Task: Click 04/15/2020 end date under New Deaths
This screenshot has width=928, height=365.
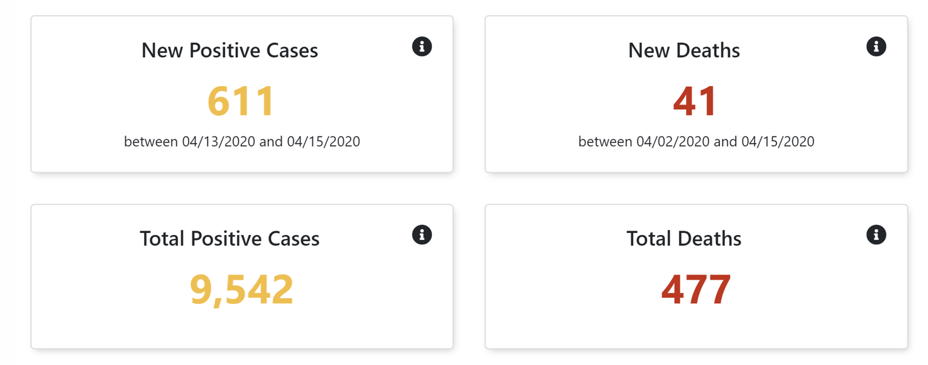Action: [778, 141]
